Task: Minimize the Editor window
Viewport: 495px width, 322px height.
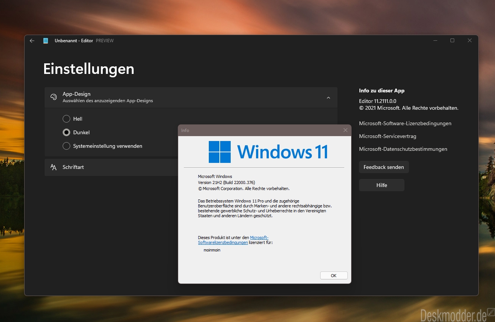Action: click(435, 40)
